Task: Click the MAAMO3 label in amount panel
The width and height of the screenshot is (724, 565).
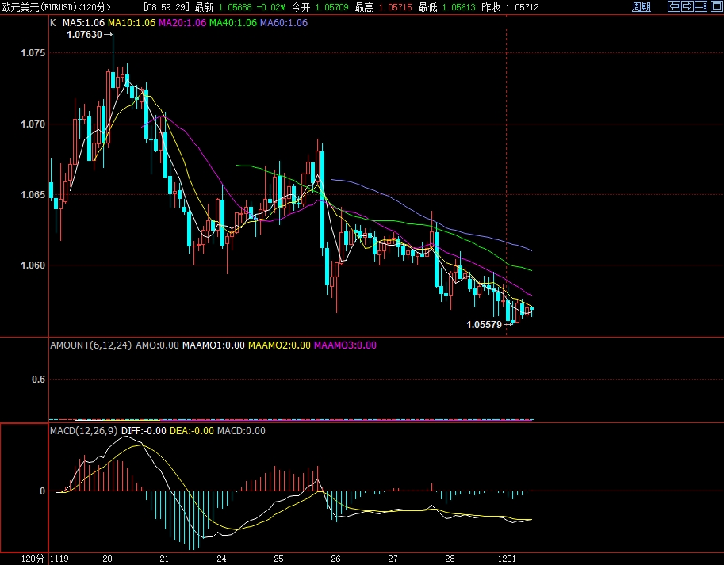Action: (345, 345)
